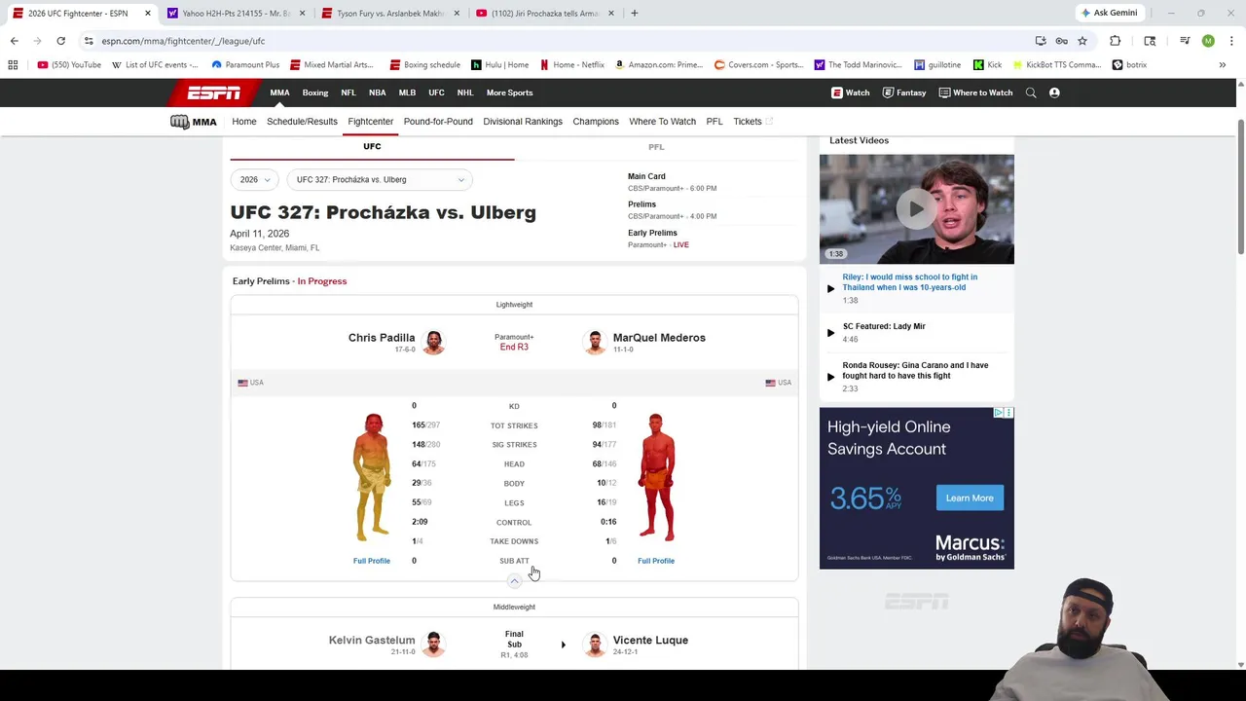1246x701 pixels.
Task: Open the Hulu Home bookmark
Action: 500,64
